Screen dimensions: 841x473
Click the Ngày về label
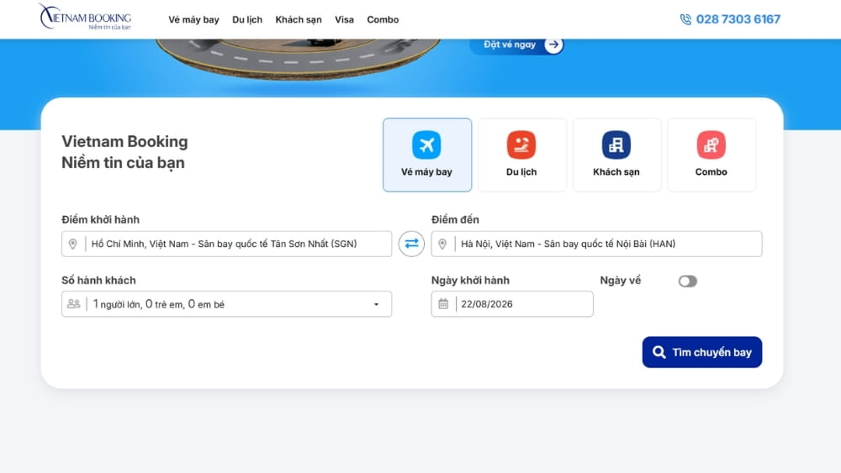tap(621, 280)
